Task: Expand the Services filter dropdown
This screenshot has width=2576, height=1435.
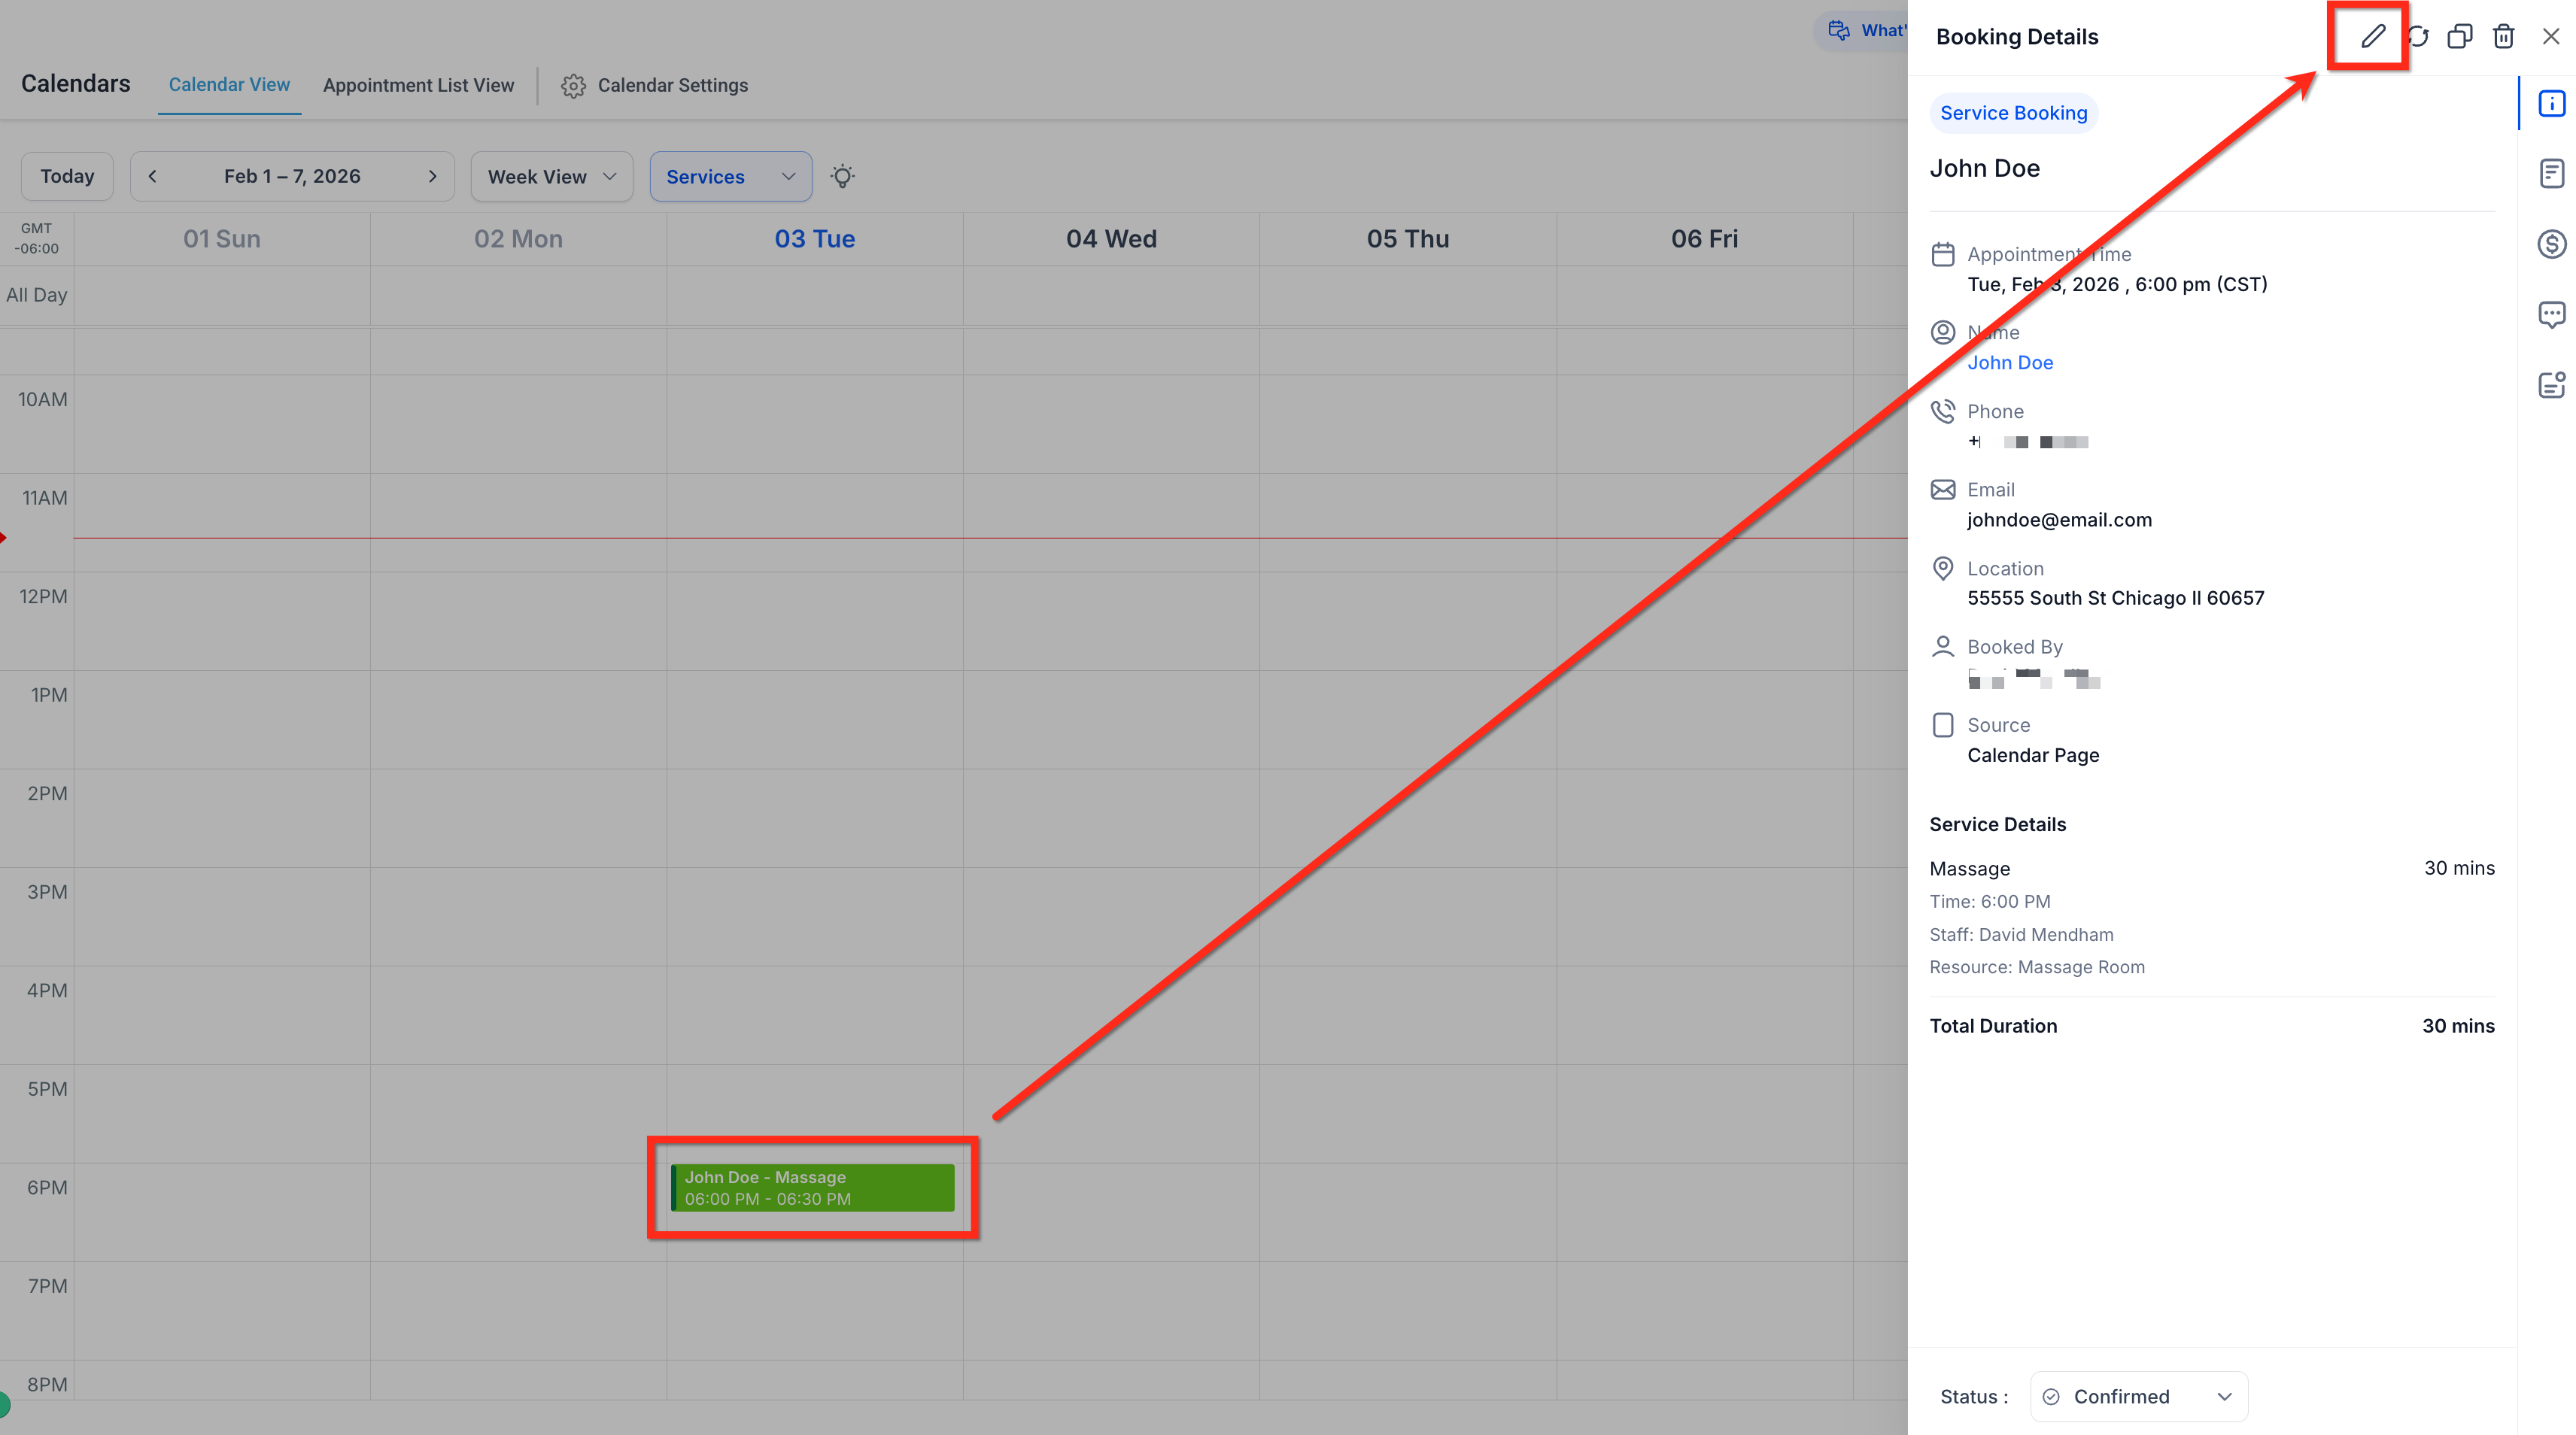Action: coord(730,177)
